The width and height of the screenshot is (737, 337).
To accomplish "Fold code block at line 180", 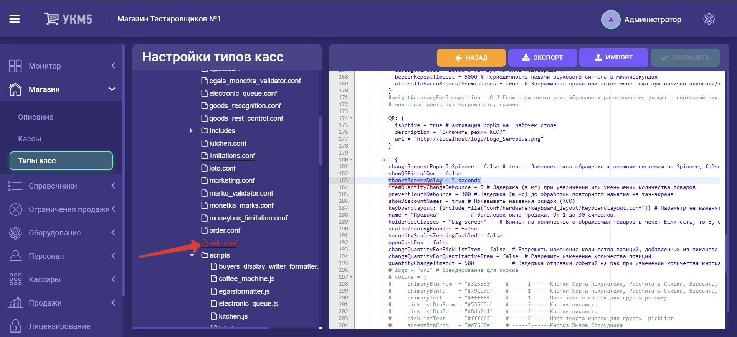I will tap(351, 159).
